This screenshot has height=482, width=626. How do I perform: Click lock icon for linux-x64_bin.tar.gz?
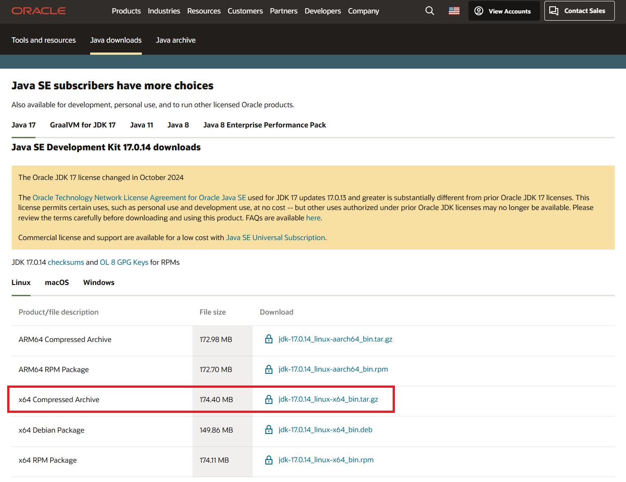269,399
